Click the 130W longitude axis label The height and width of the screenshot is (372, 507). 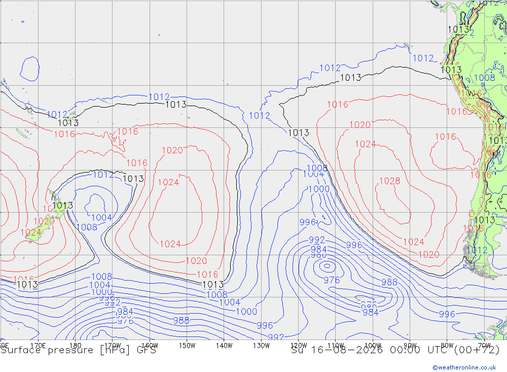[261, 346]
